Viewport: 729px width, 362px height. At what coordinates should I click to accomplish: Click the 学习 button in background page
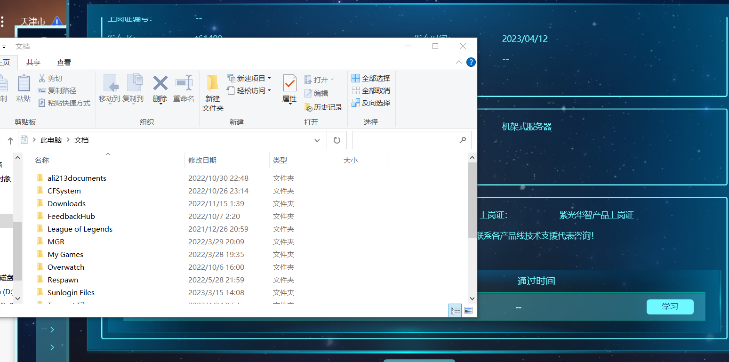[670, 306]
